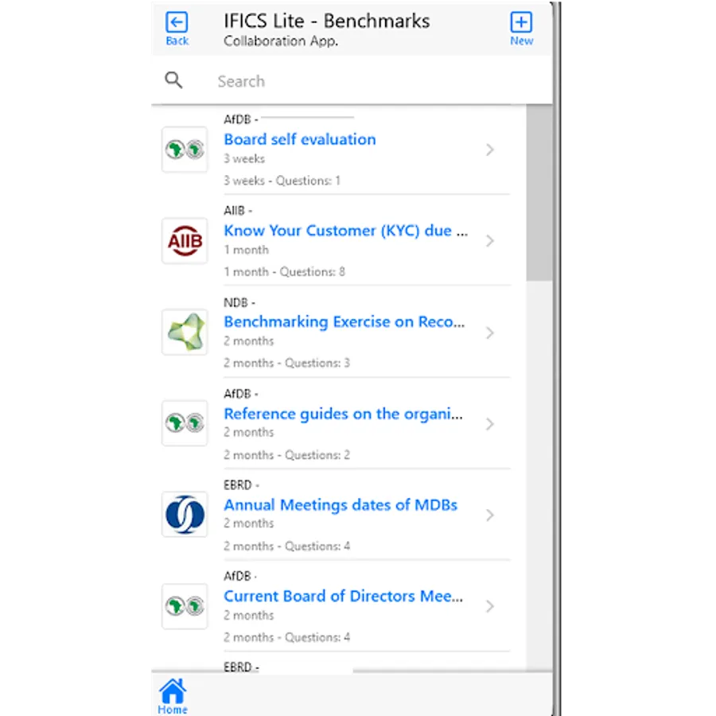Image resolution: width=716 pixels, height=716 pixels.
Task: Click the NDB logo thumbnail
Action: 185,332
